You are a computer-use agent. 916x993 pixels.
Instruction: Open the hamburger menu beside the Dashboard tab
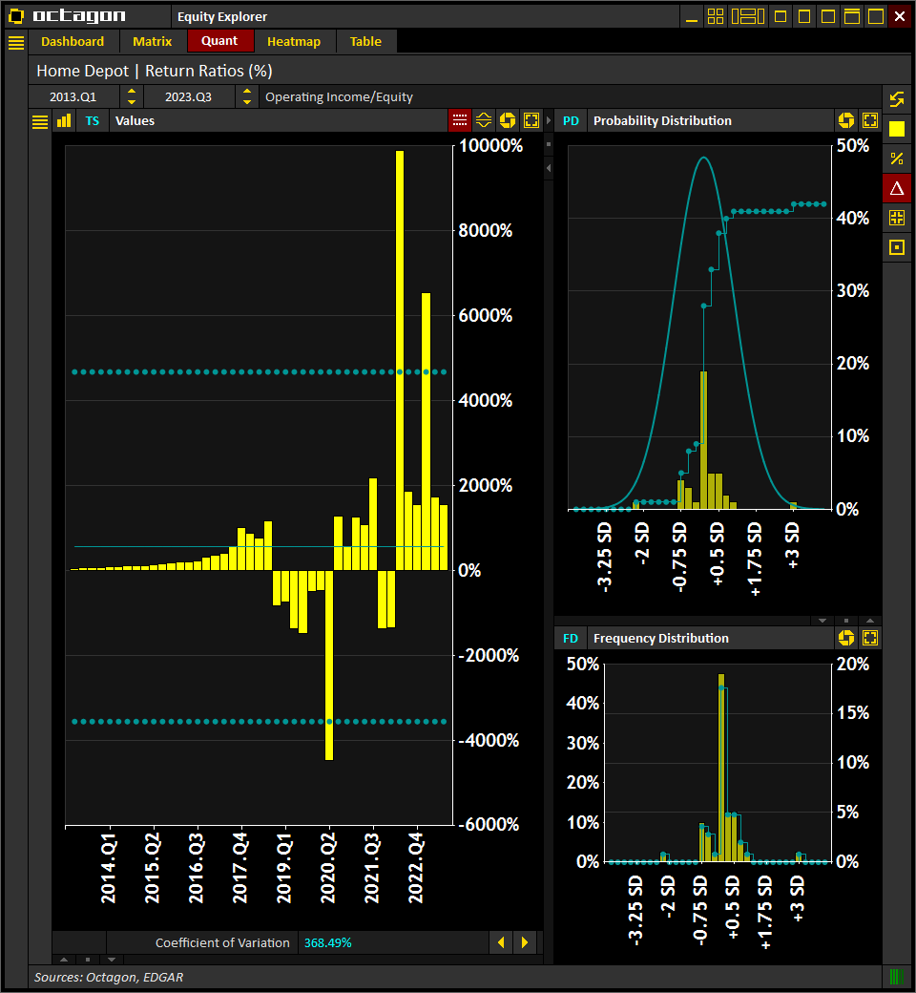(16, 42)
